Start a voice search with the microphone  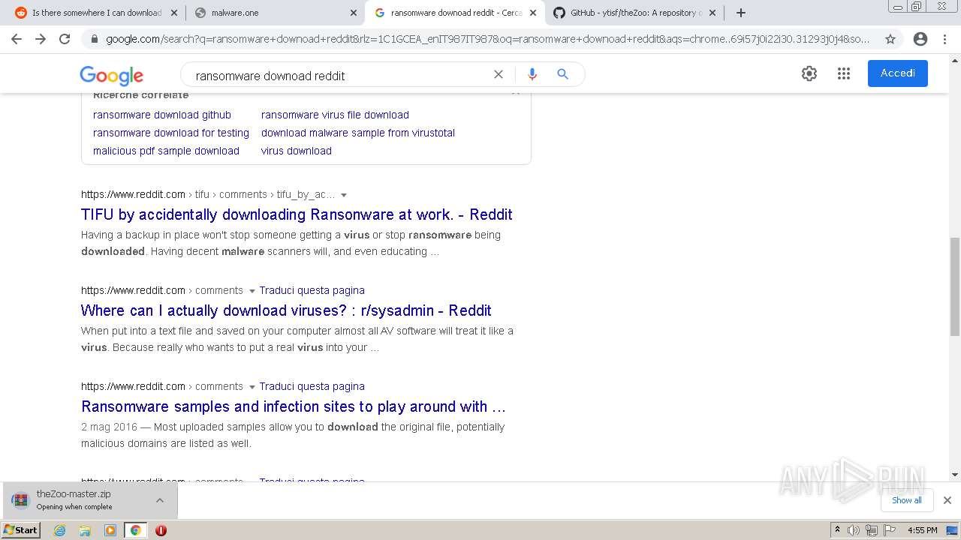point(532,74)
